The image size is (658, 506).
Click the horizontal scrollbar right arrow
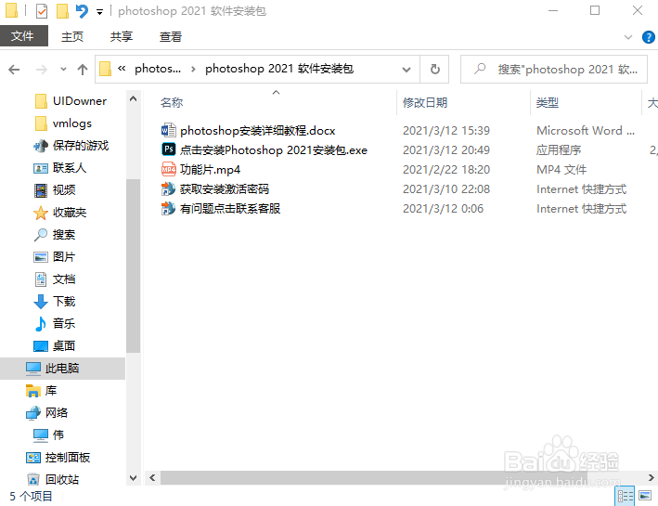point(651,477)
